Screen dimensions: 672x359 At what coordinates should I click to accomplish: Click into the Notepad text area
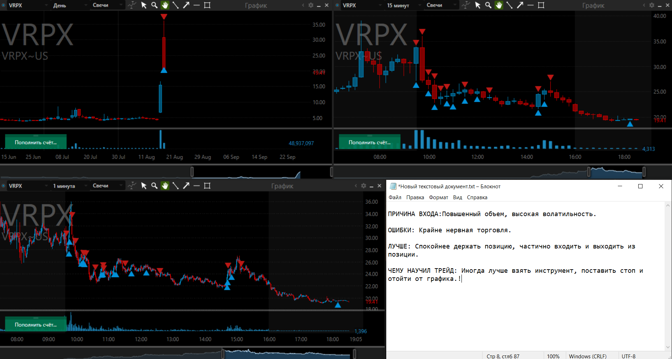pos(525,276)
